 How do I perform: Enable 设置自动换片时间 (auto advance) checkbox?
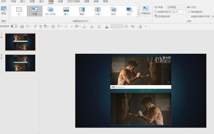click(x=189, y=16)
